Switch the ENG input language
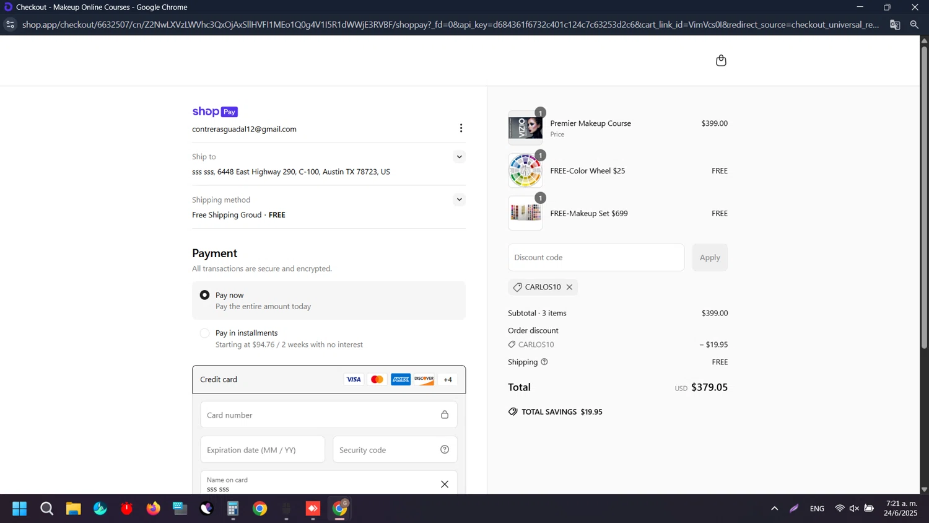 click(x=817, y=509)
